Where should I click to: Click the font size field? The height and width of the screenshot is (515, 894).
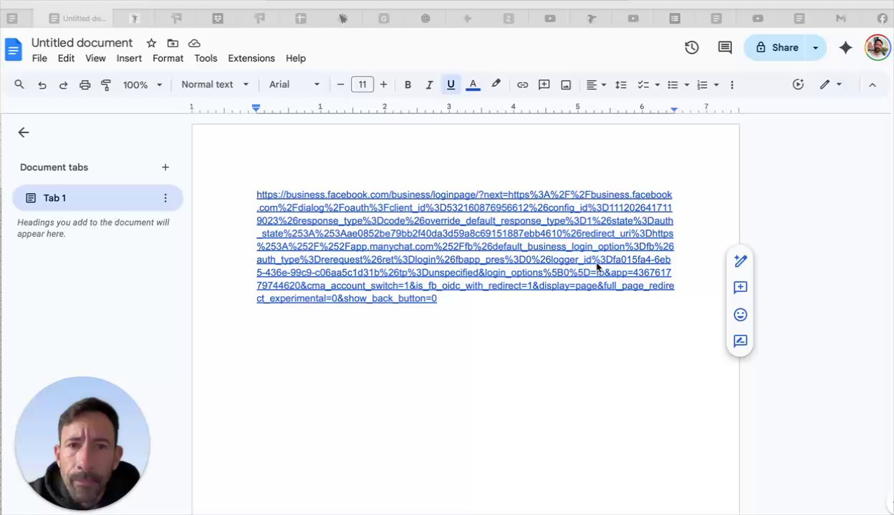[362, 84]
